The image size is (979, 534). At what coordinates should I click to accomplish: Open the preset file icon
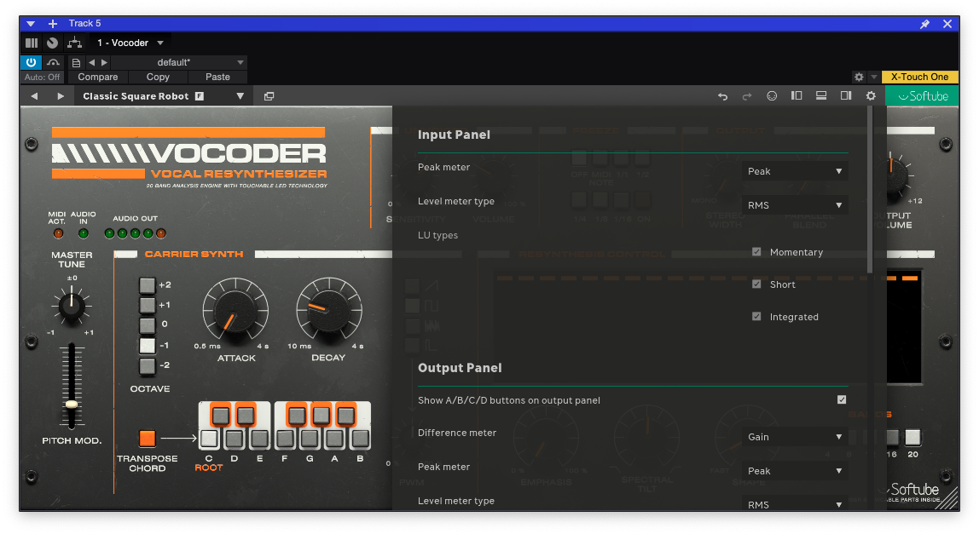click(x=76, y=62)
